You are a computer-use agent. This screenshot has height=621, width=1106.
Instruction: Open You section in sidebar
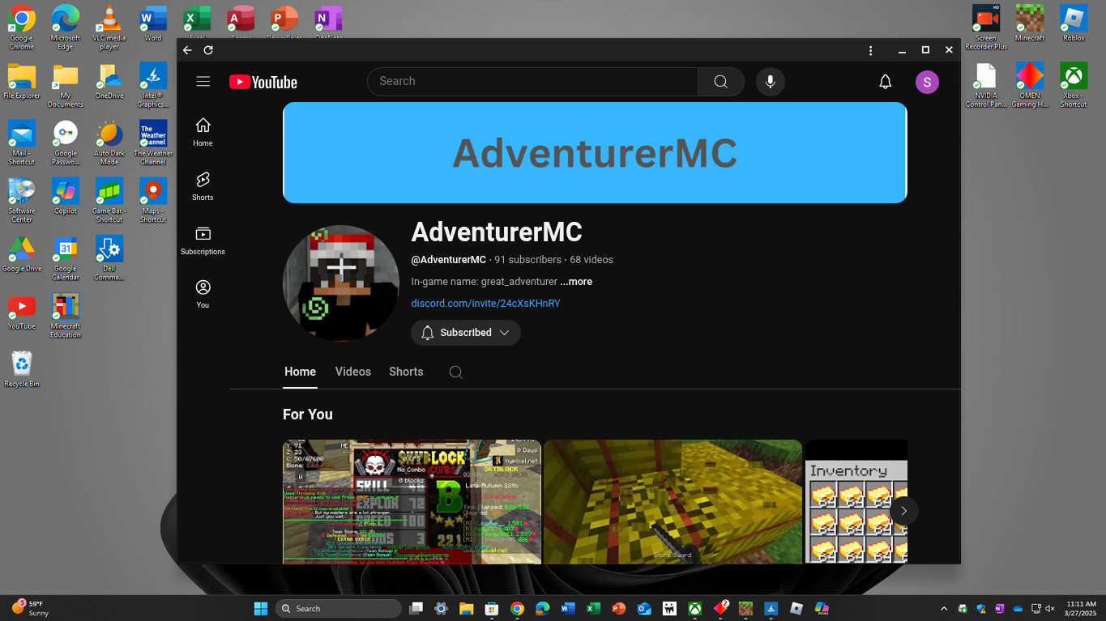tap(203, 294)
